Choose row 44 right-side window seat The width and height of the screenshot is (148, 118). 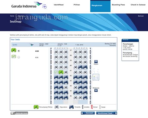(x=85, y=88)
